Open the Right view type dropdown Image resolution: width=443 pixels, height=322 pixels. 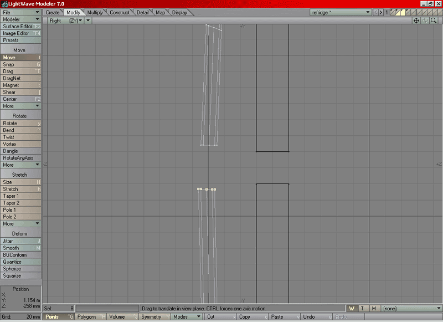[66, 21]
